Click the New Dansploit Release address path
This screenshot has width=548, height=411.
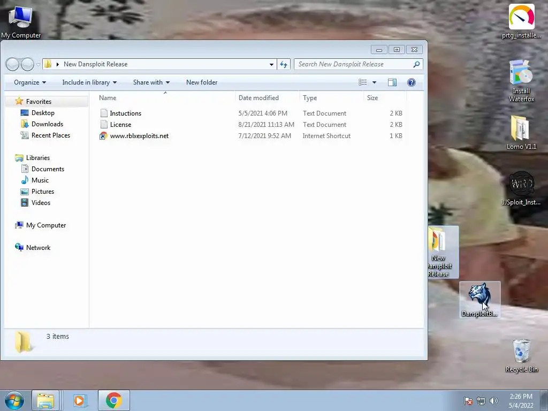click(95, 64)
